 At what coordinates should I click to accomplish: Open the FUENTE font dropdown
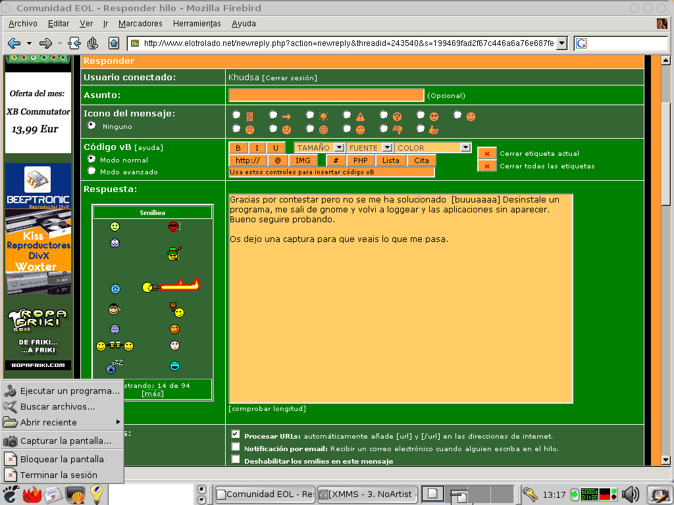click(369, 148)
